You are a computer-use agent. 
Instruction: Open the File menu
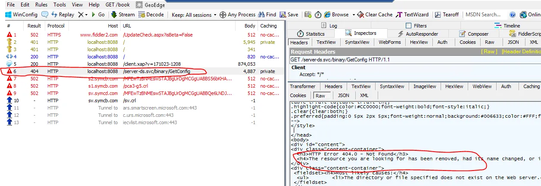(11, 5)
